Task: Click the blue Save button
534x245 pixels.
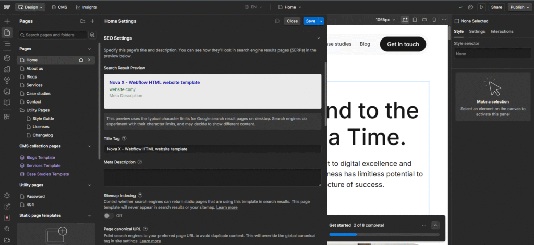Action: [311, 21]
